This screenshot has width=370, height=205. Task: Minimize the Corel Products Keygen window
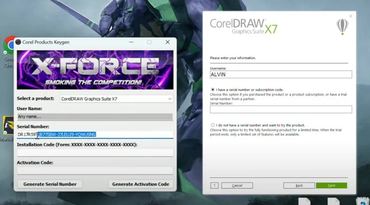click(131, 42)
